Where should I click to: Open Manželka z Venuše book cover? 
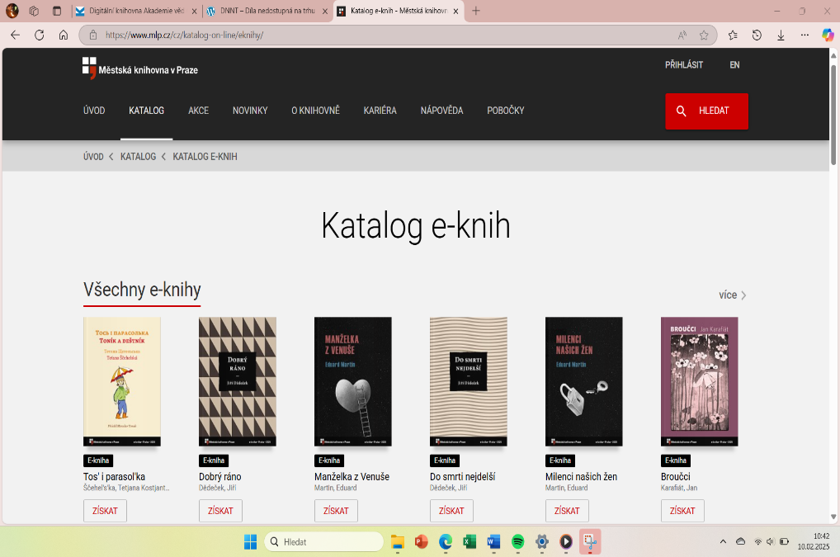[353, 381]
